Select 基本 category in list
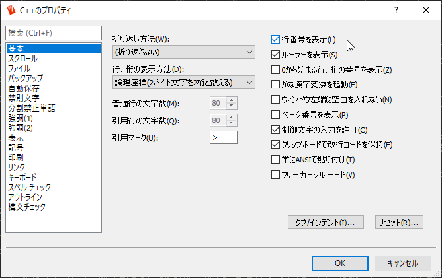This screenshot has width=442, height=278. pos(54,48)
